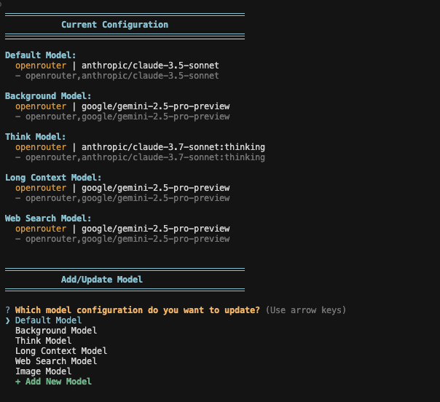Select highlighted Default Model option in menu
The image size is (440, 402).
(x=48, y=320)
